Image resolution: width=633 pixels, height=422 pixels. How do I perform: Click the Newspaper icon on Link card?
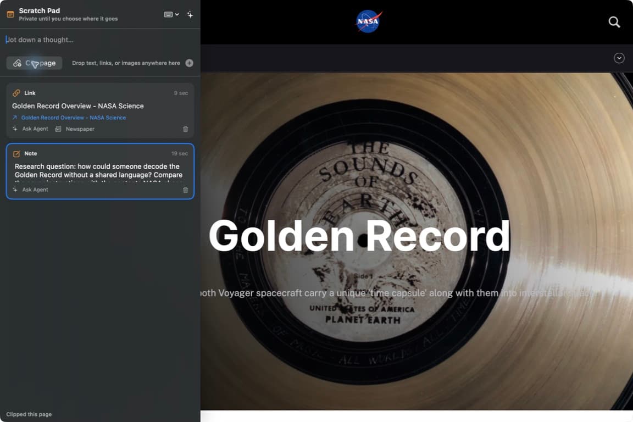(x=58, y=129)
